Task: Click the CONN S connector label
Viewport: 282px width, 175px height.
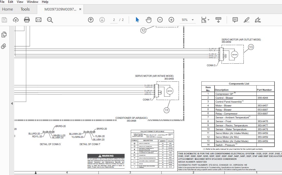Action: [x=211, y=65]
